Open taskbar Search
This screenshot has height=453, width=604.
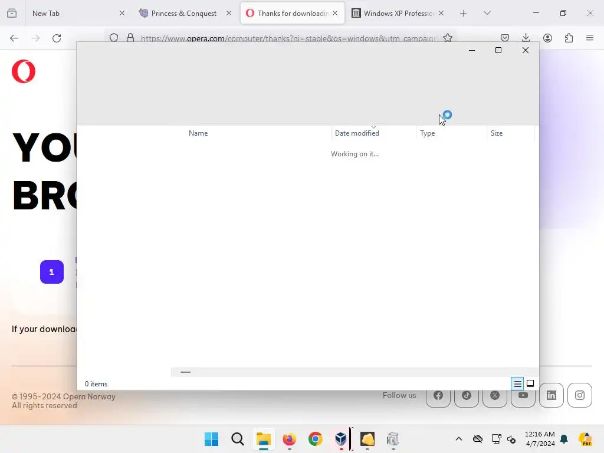point(238,439)
